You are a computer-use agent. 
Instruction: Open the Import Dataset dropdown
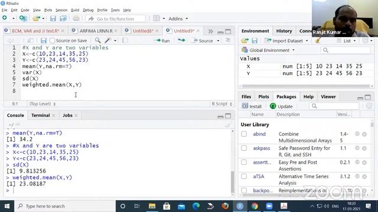point(286,41)
